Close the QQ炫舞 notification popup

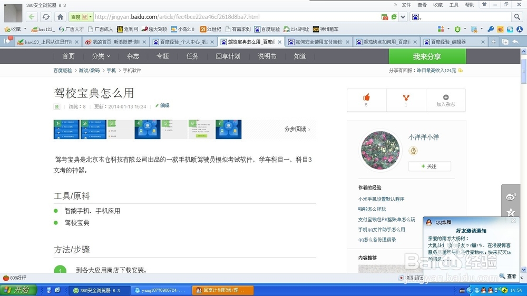click(513, 221)
